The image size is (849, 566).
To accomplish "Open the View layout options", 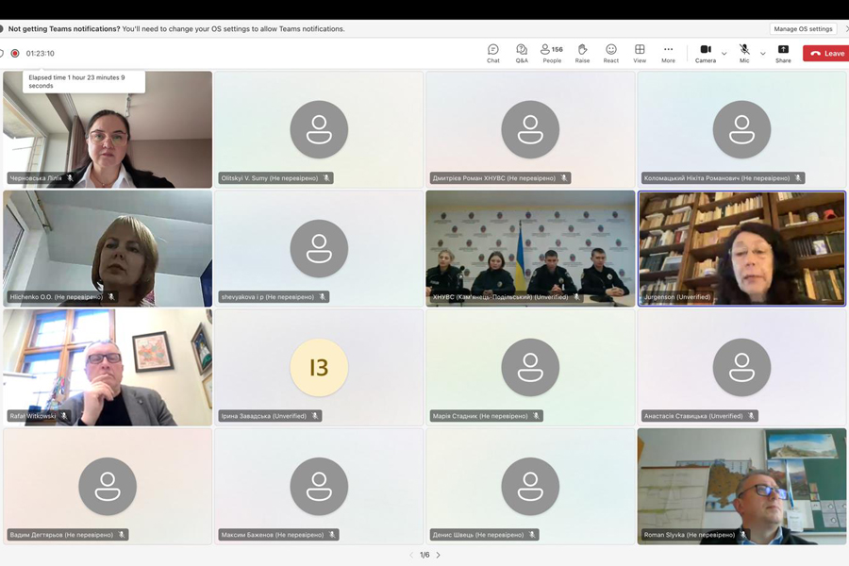I will [640, 53].
